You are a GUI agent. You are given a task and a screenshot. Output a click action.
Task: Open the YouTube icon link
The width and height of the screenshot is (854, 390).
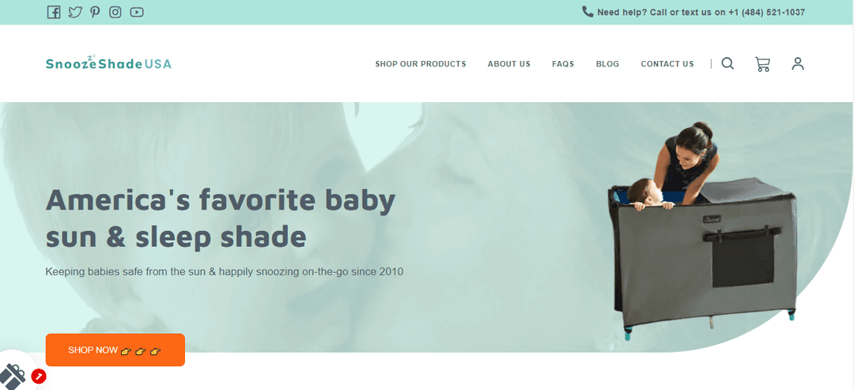(x=137, y=12)
